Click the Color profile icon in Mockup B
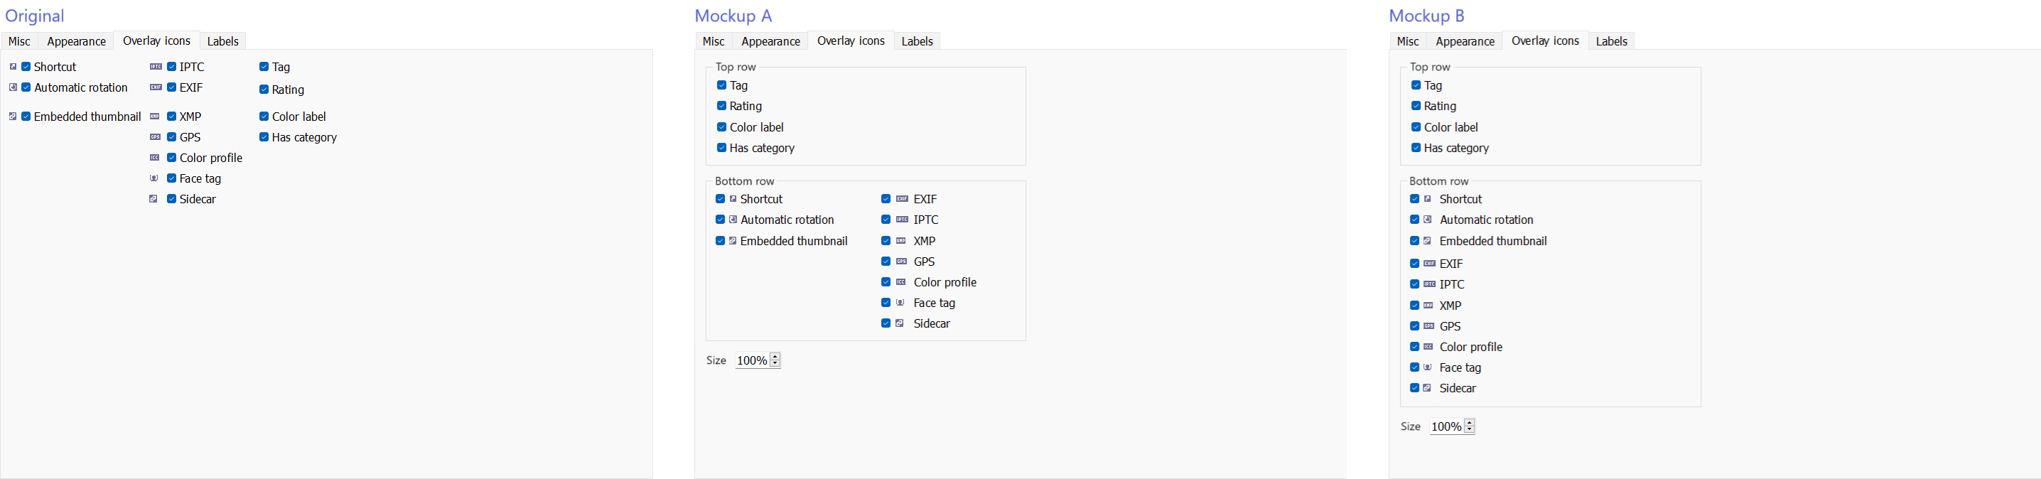Image resolution: width=2041 pixels, height=479 pixels. (1428, 347)
